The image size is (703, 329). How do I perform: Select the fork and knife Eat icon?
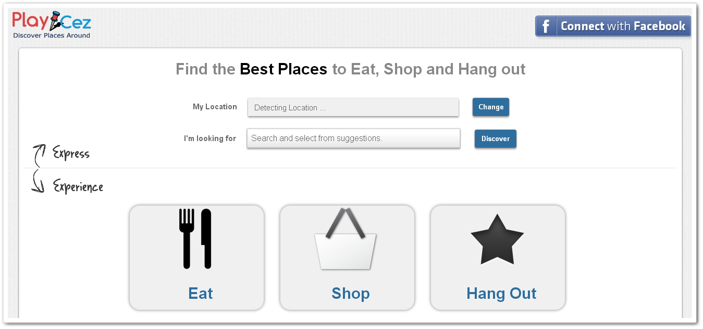click(195, 238)
